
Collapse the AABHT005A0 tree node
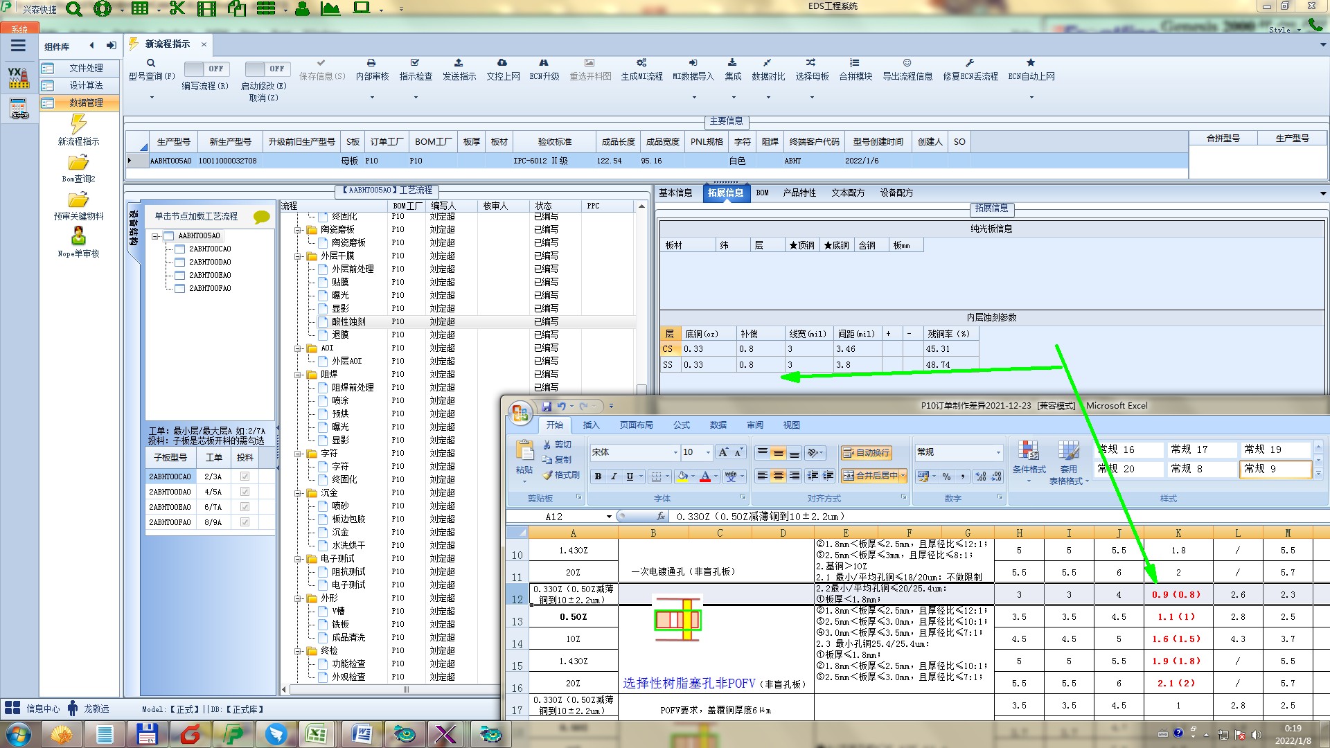point(156,236)
